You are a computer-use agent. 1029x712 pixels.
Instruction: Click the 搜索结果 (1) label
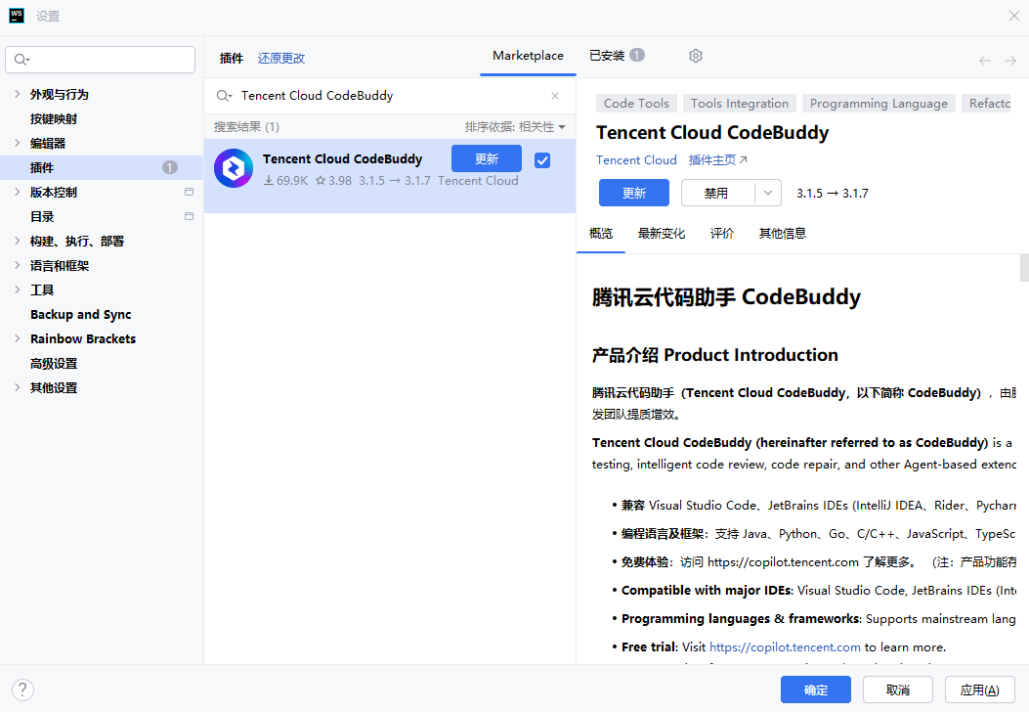click(246, 127)
